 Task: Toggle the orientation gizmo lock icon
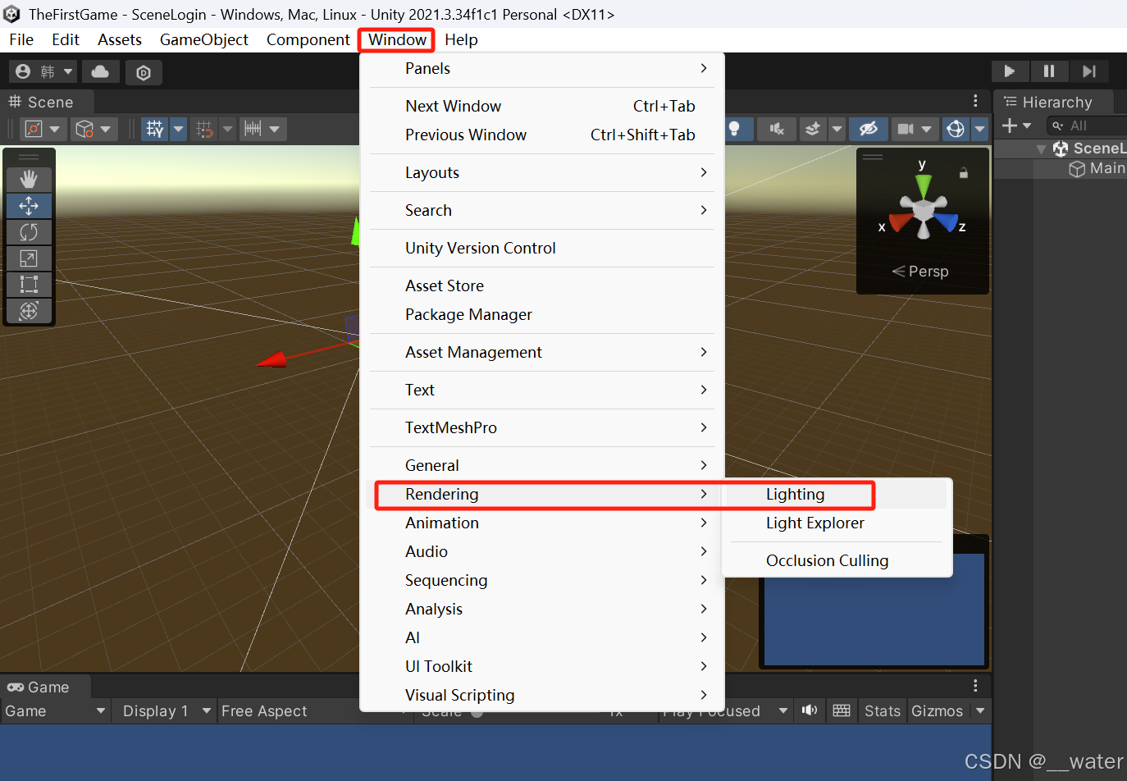pos(964,173)
